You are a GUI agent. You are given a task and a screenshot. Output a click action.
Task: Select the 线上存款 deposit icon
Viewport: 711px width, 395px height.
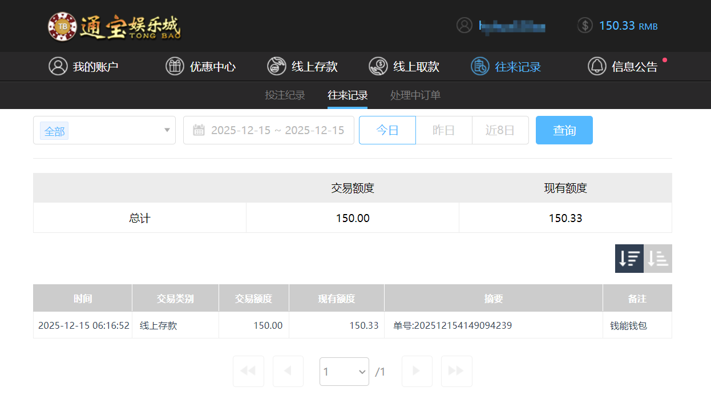point(276,66)
